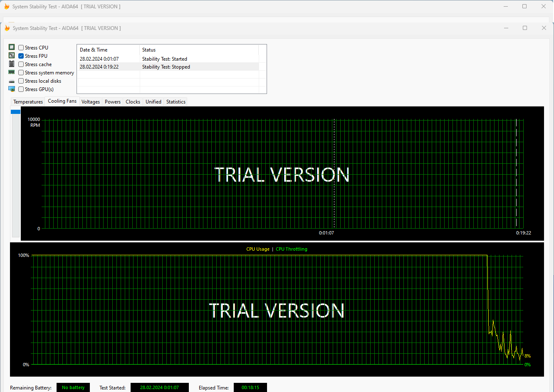This screenshot has width=554, height=392.
Task: Uncheck the Stress FPU checkbox
Action: tap(21, 56)
